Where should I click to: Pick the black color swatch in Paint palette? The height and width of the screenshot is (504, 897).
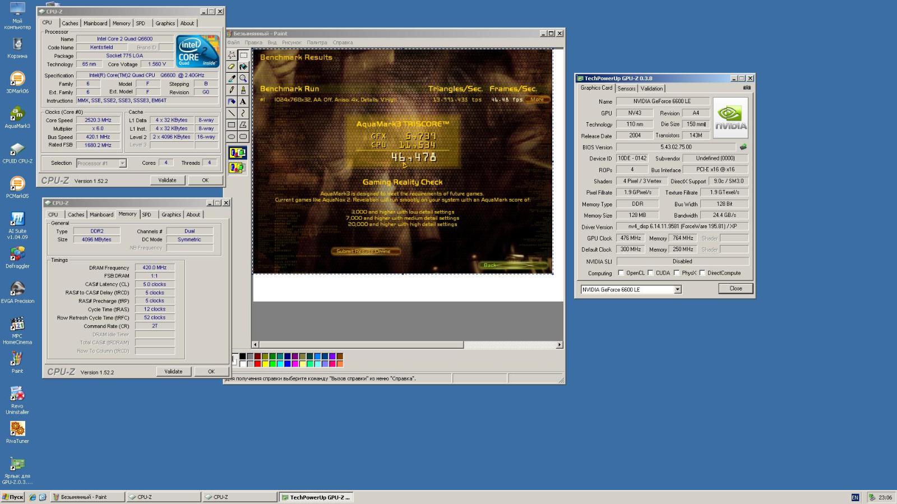tap(243, 357)
